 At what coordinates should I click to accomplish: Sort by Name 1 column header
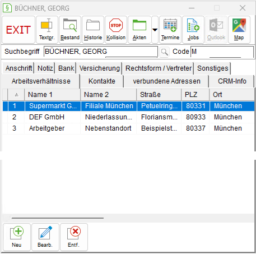coord(53,95)
